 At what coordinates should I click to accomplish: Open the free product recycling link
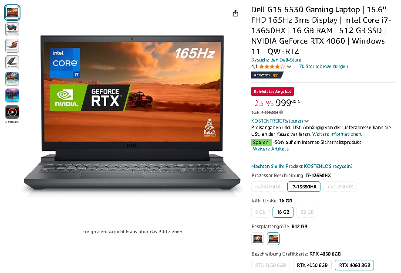click(302, 166)
